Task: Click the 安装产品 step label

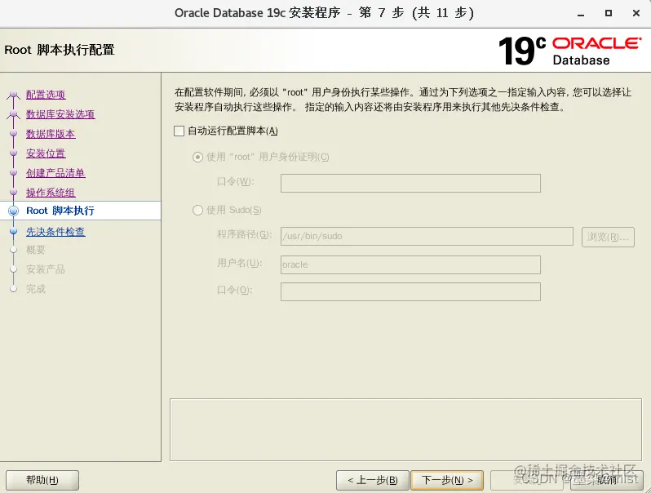Action: 45,269
